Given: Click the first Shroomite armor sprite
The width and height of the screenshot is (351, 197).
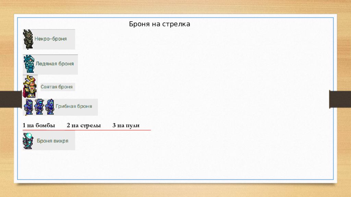Looking at the screenshot, I should 29,107.
